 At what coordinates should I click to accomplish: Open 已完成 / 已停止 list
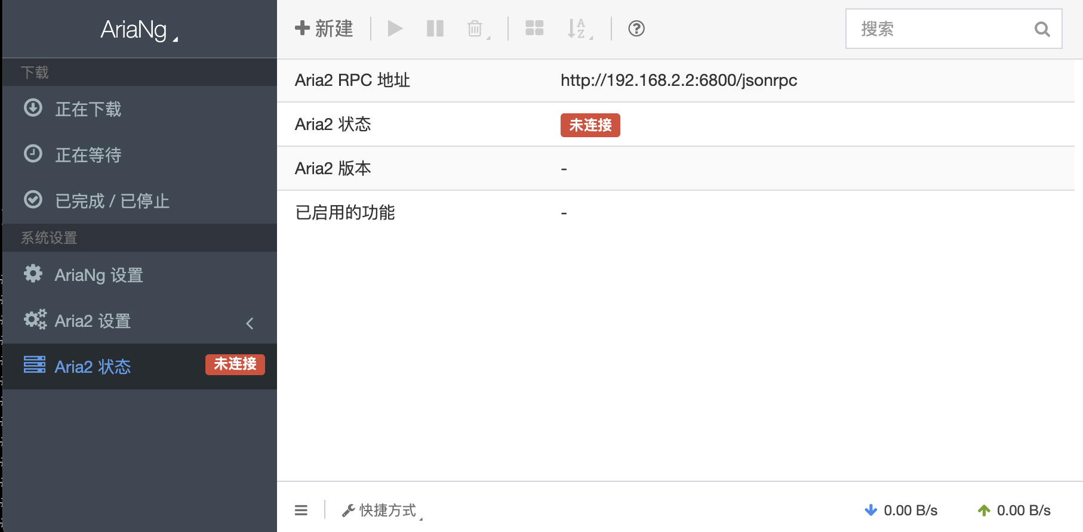point(140,201)
